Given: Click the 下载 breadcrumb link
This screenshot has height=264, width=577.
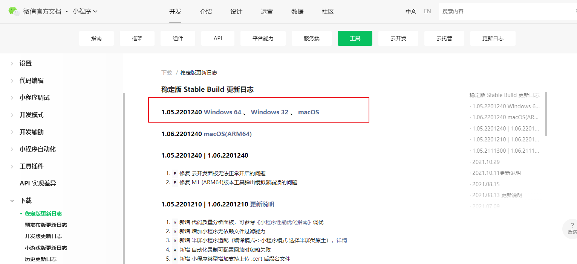Looking at the screenshot, I should coord(167,73).
